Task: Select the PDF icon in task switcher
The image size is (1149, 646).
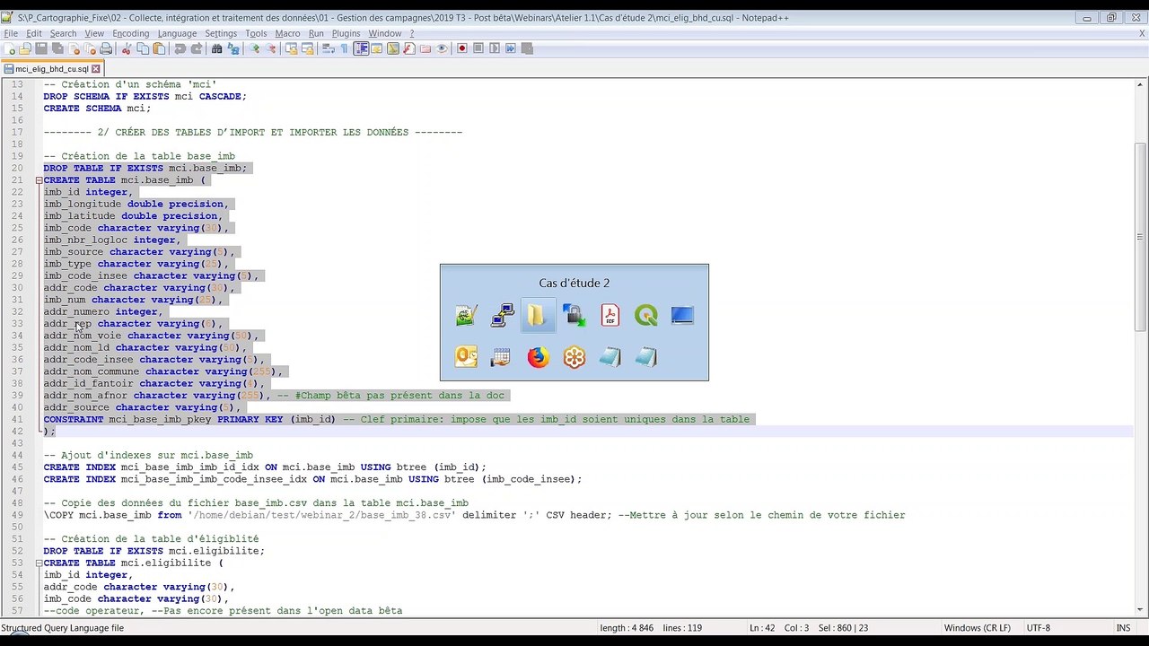Action: tap(610, 315)
